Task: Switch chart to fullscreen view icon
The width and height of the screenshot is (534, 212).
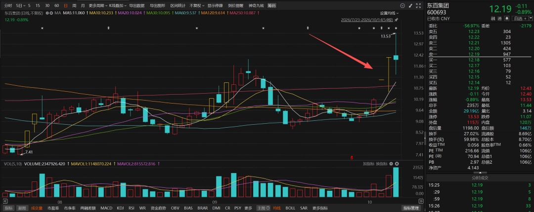Action: tap(418, 6)
